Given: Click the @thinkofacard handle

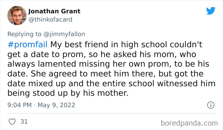Looking at the screenshot, I should [x=50, y=20].
